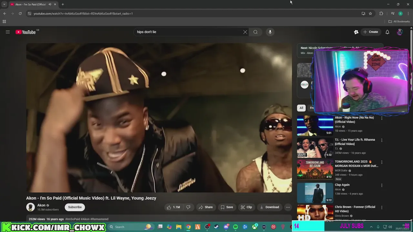Open Discord from the taskbar
Viewport: 413px width, 232px height.
coord(226,227)
